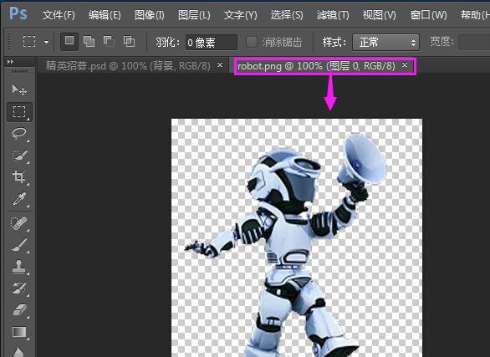Switch to the 精英招募.psd document tab
The image size is (490, 357).
coord(128,66)
